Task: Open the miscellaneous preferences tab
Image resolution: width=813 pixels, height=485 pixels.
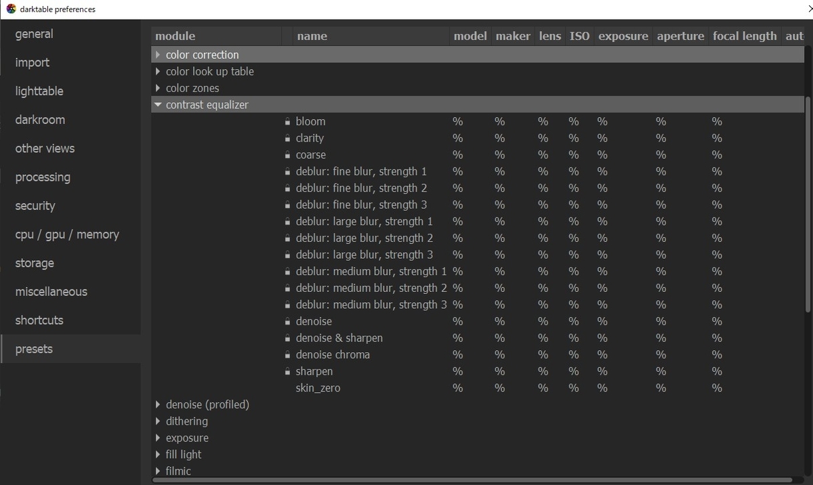Action: tap(70, 292)
